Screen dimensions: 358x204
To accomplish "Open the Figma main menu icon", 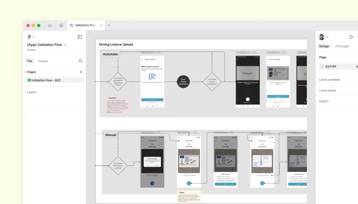I will tap(30, 37).
